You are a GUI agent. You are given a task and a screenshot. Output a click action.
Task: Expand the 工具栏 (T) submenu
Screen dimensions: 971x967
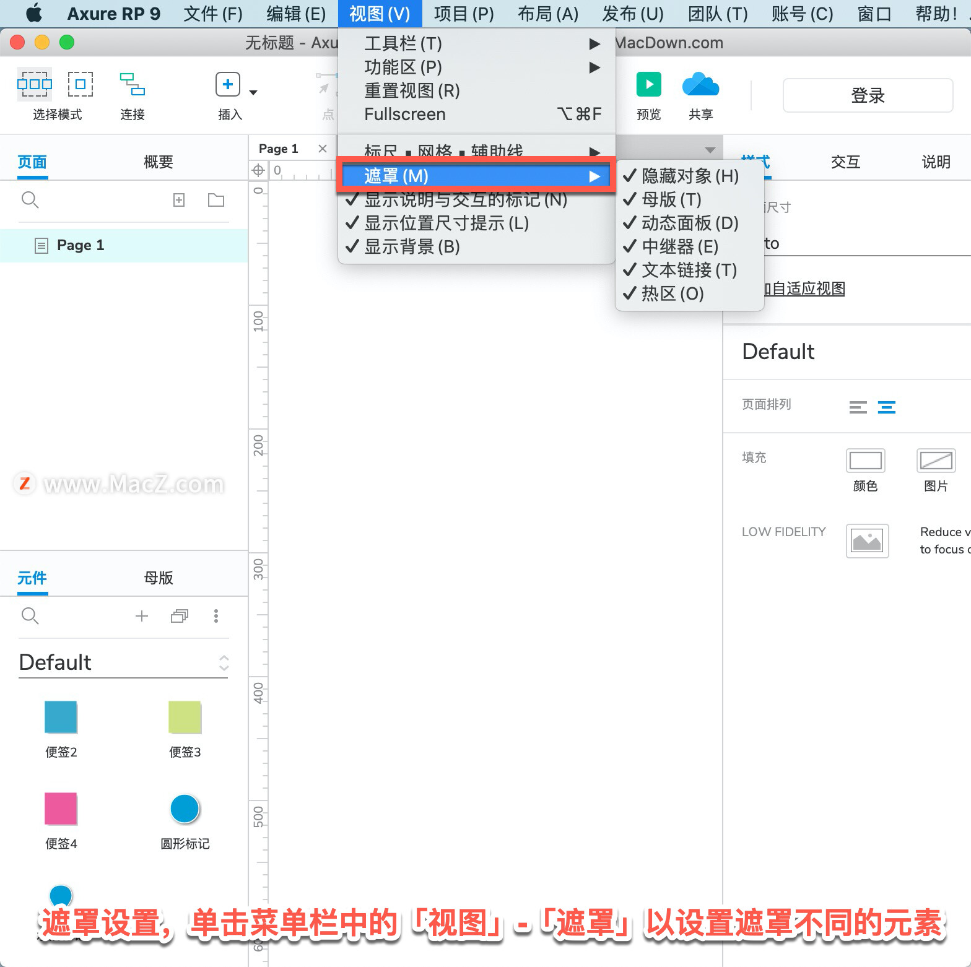point(476,43)
